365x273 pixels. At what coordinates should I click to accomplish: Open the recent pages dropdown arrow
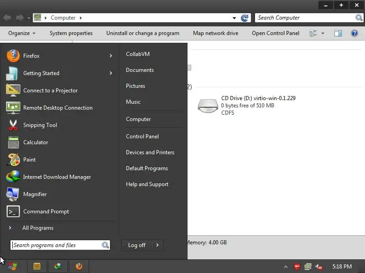coord(29,18)
